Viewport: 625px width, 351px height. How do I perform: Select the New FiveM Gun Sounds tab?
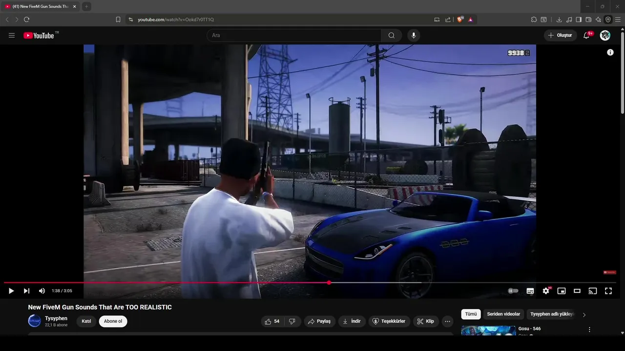41,6
